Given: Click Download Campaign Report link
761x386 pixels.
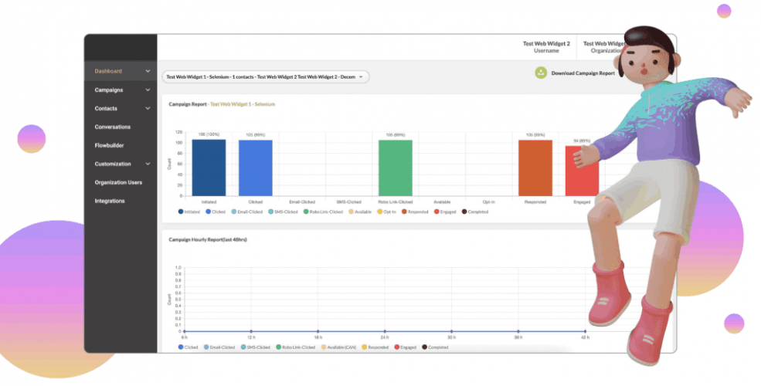Looking at the screenshot, I should point(583,73).
